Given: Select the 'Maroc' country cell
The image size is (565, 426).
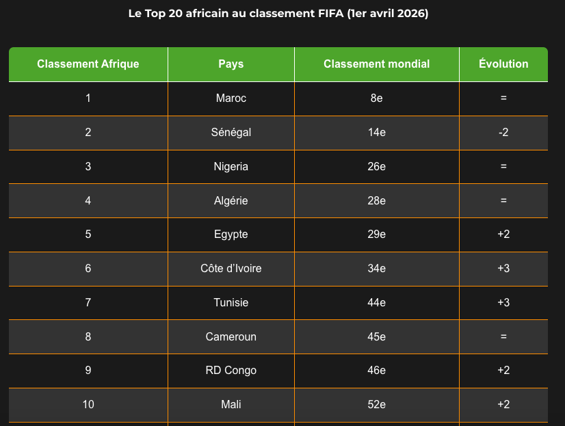Looking at the screenshot, I should [x=231, y=98].
